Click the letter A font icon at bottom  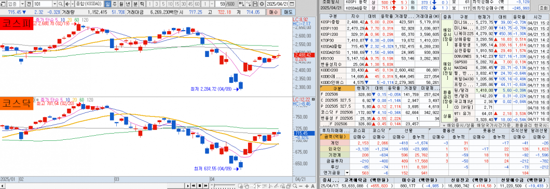(x=312, y=186)
